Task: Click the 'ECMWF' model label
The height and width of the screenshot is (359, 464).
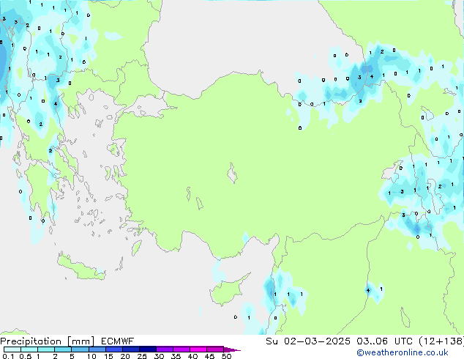Action: (117, 341)
